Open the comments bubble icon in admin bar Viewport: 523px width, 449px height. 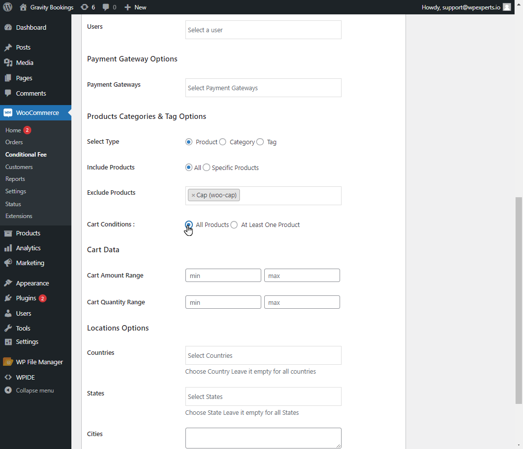pos(106,7)
